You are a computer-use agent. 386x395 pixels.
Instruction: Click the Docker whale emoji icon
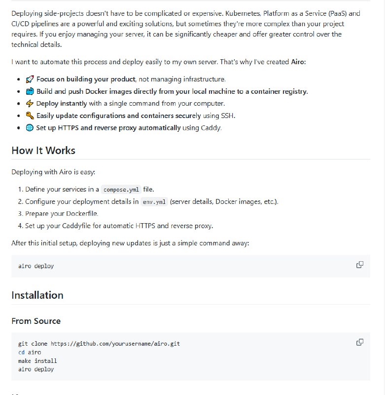(30, 91)
